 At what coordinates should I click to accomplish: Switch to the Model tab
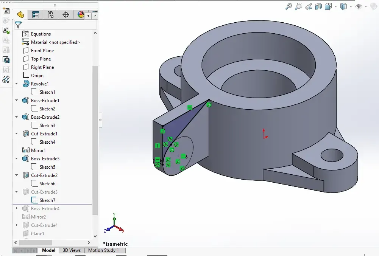[x=48, y=250]
